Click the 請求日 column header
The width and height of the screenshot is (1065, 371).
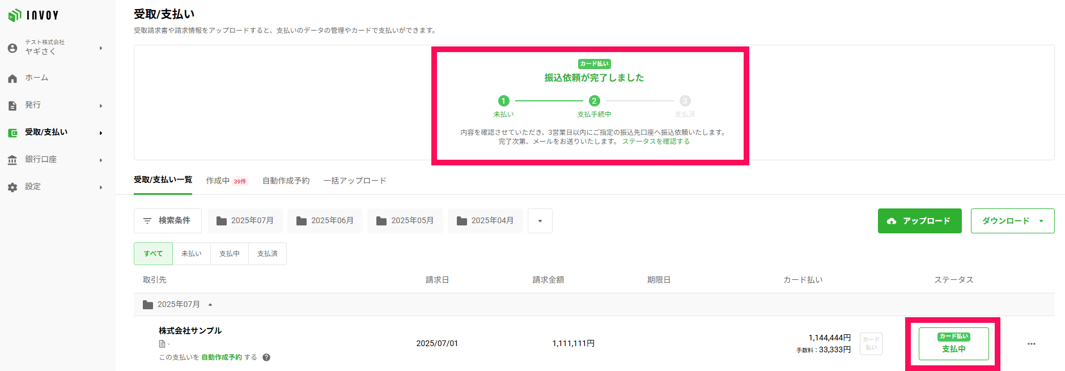[x=438, y=280]
